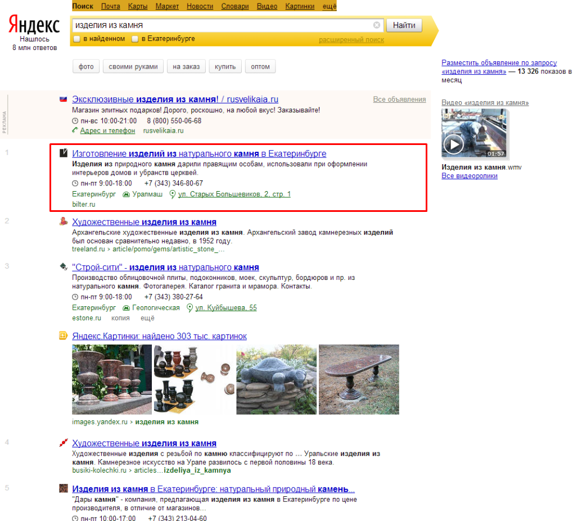
Task: Open the Новости service tab
Action: point(200,6)
